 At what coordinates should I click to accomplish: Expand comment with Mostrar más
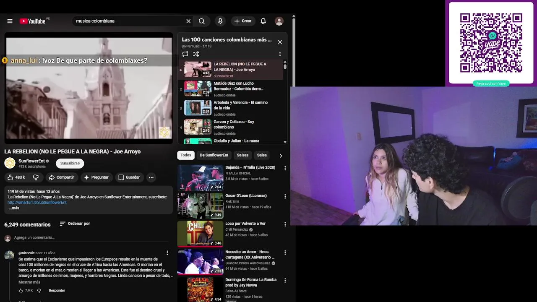(29, 282)
